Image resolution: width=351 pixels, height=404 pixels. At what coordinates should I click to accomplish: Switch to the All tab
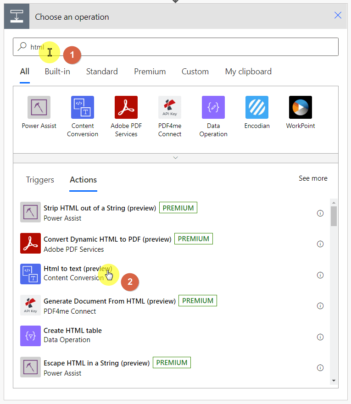pyautogui.click(x=25, y=72)
